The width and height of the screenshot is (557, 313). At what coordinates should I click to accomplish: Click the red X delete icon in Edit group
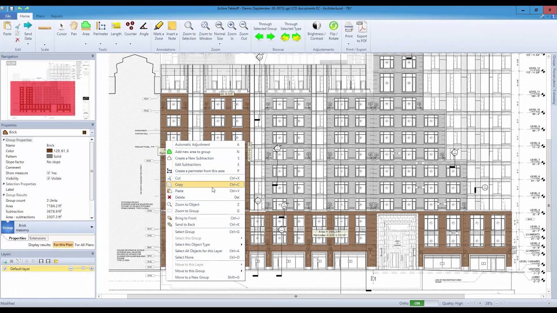17,40
